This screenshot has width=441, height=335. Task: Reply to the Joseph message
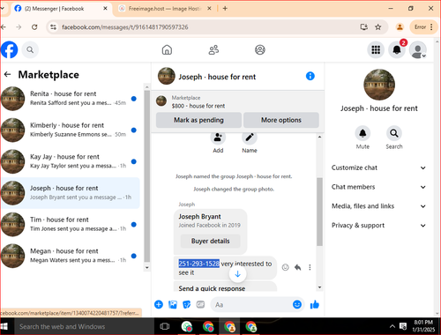click(x=298, y=267)
